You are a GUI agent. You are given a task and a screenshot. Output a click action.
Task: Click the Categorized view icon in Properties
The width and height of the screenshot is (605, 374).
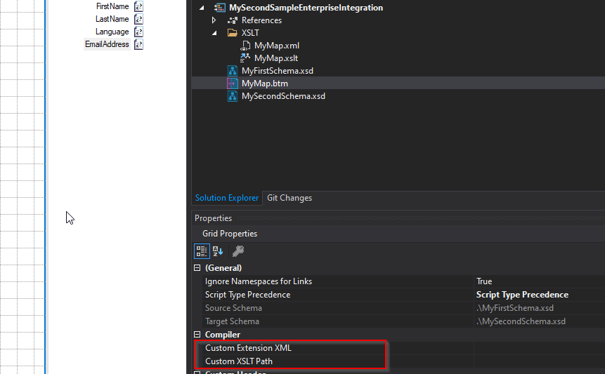point(202,251)
